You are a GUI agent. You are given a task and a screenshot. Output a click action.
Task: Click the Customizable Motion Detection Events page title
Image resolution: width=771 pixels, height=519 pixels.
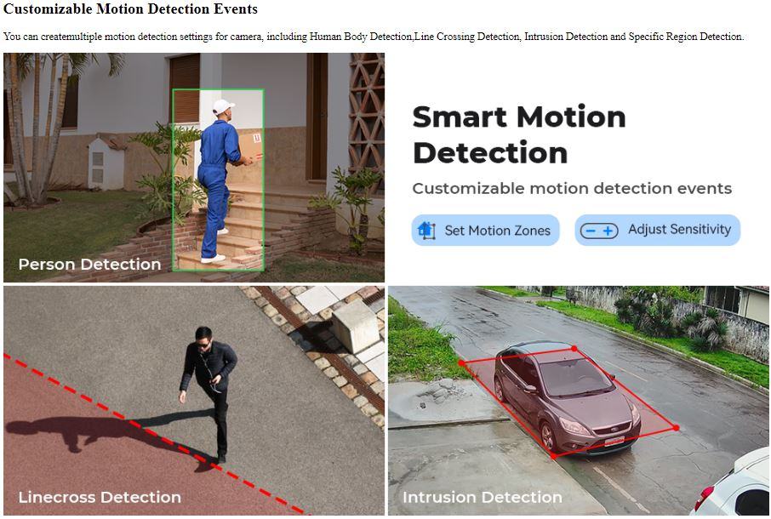click(x=130, y=9)
